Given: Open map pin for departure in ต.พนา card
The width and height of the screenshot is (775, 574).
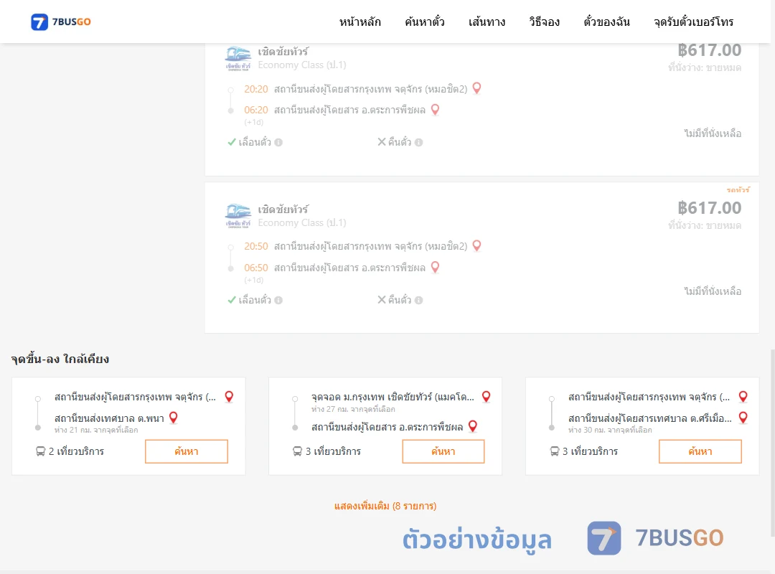Looking at the screenshot, I should pos(229,397).
